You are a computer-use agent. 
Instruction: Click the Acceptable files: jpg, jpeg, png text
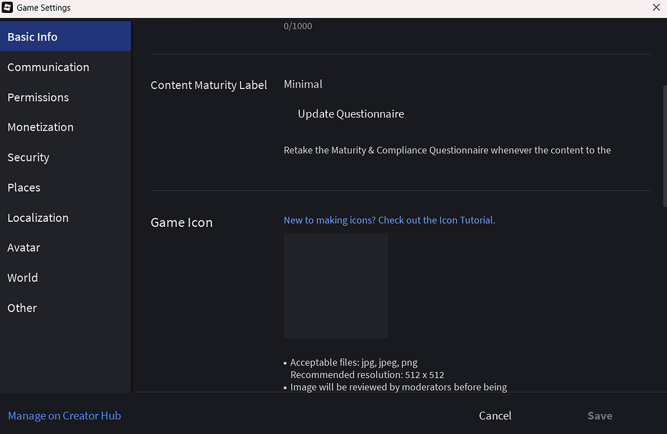(354, 362)
